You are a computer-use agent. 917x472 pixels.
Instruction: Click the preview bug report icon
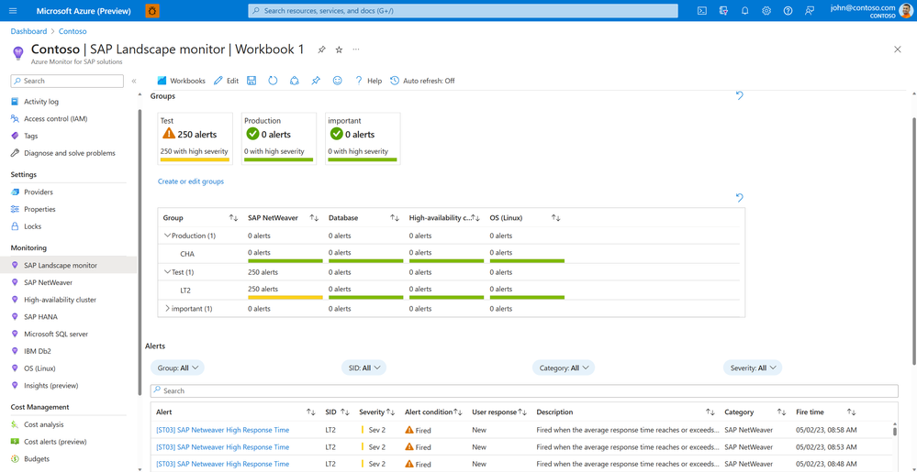pos(152,10)
